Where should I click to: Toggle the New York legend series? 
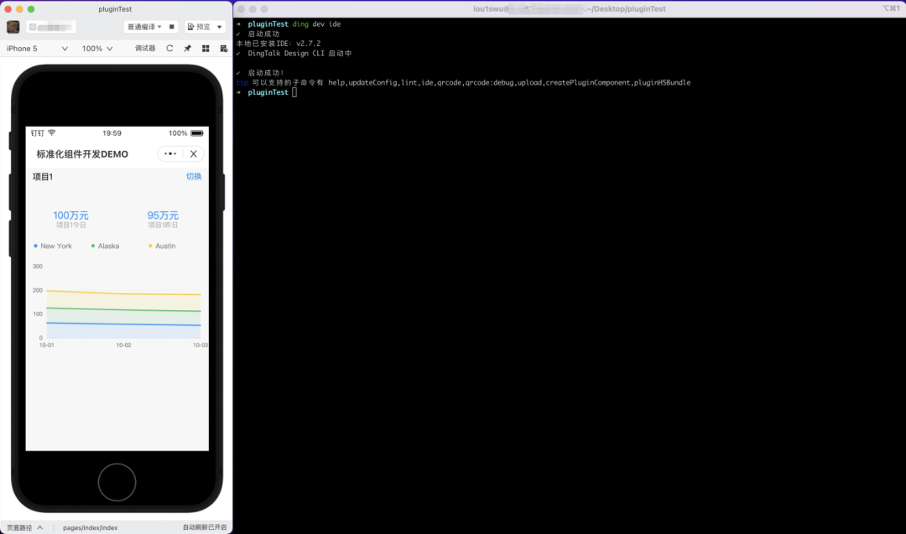53,246
